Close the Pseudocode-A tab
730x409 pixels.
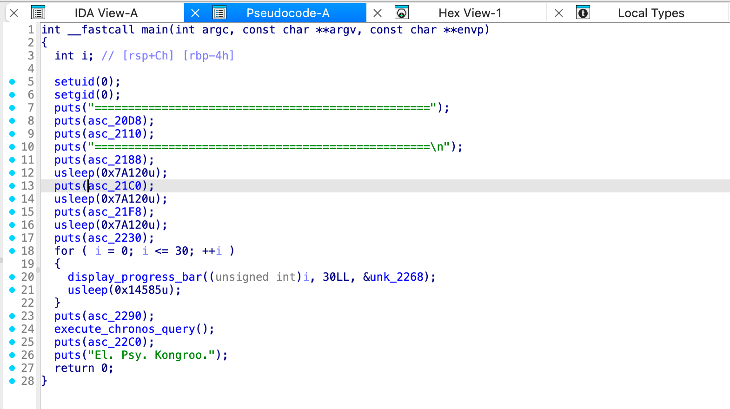tap(195, 13)
